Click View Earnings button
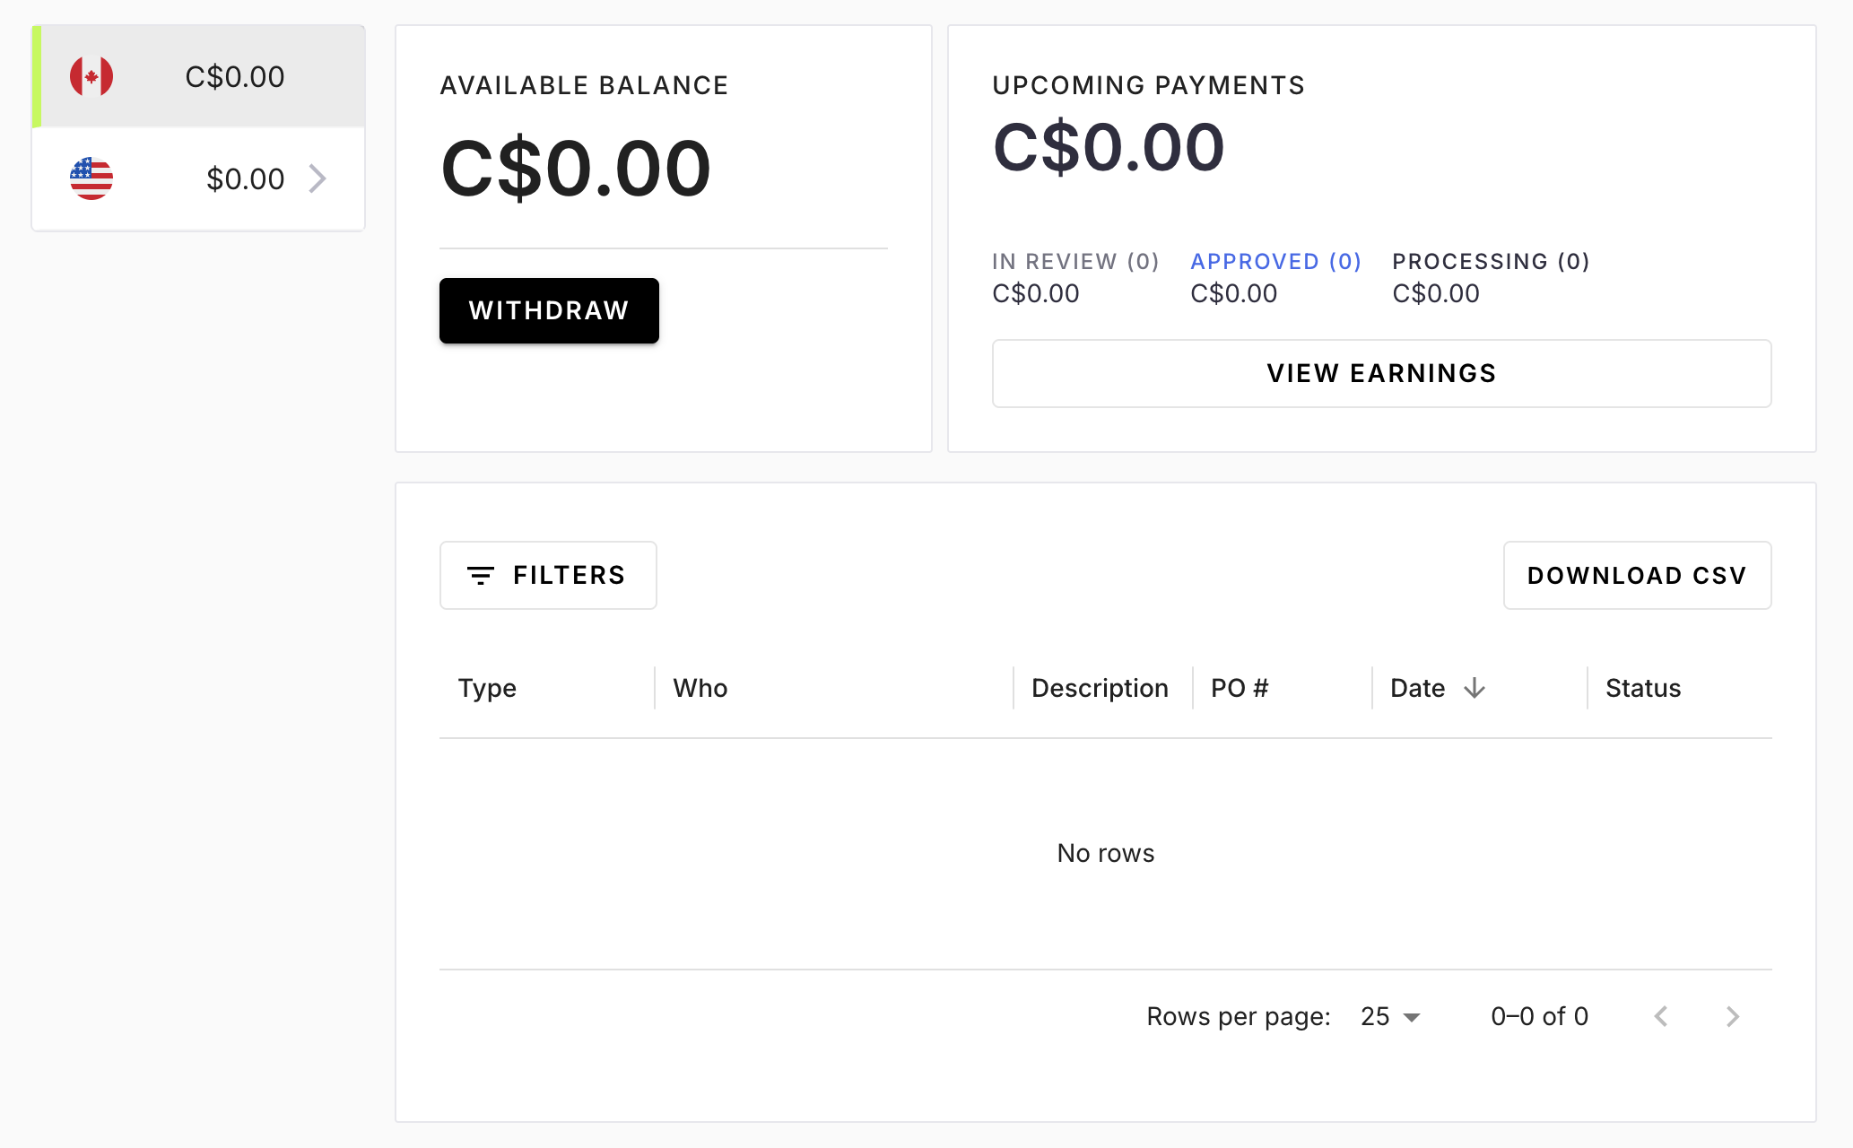 tap(1381, 373)
